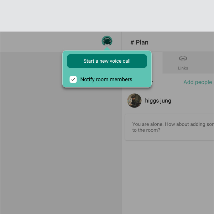Click the hash symbol before Plan
Viewport: 214px width, 214px height.
(x=132, y=42)
